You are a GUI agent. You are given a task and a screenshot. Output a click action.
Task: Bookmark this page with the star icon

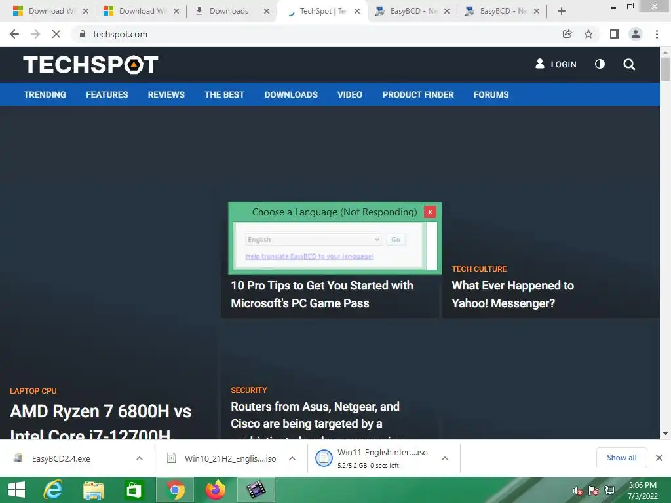tap(588, 34)
